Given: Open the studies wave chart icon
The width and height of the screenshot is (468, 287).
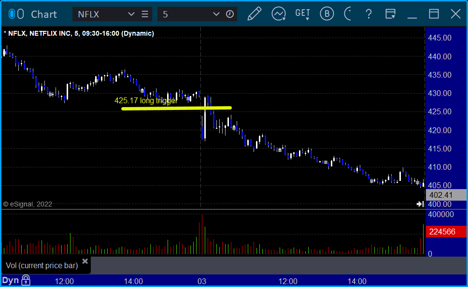Looking at the screenshot, I should (279, 14).
